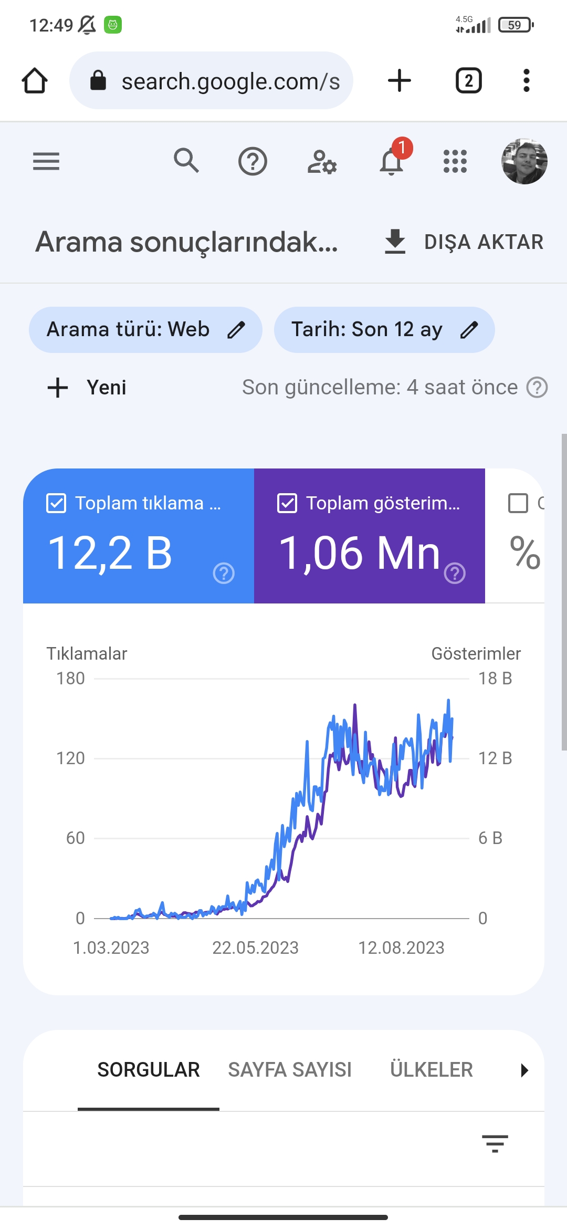This screenshot has width=567, height=1229.
Task: Switch to SAYFA SAYISI tab
Action: pyautogui.click(x=290, y=1070)
